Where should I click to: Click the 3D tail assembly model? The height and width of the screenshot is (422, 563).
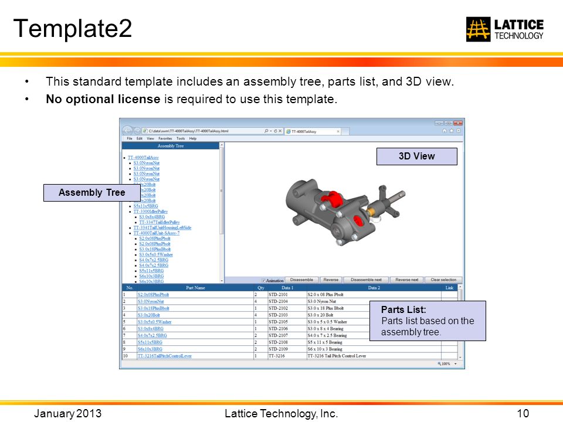pyautogui.click(x=345, y=213)
